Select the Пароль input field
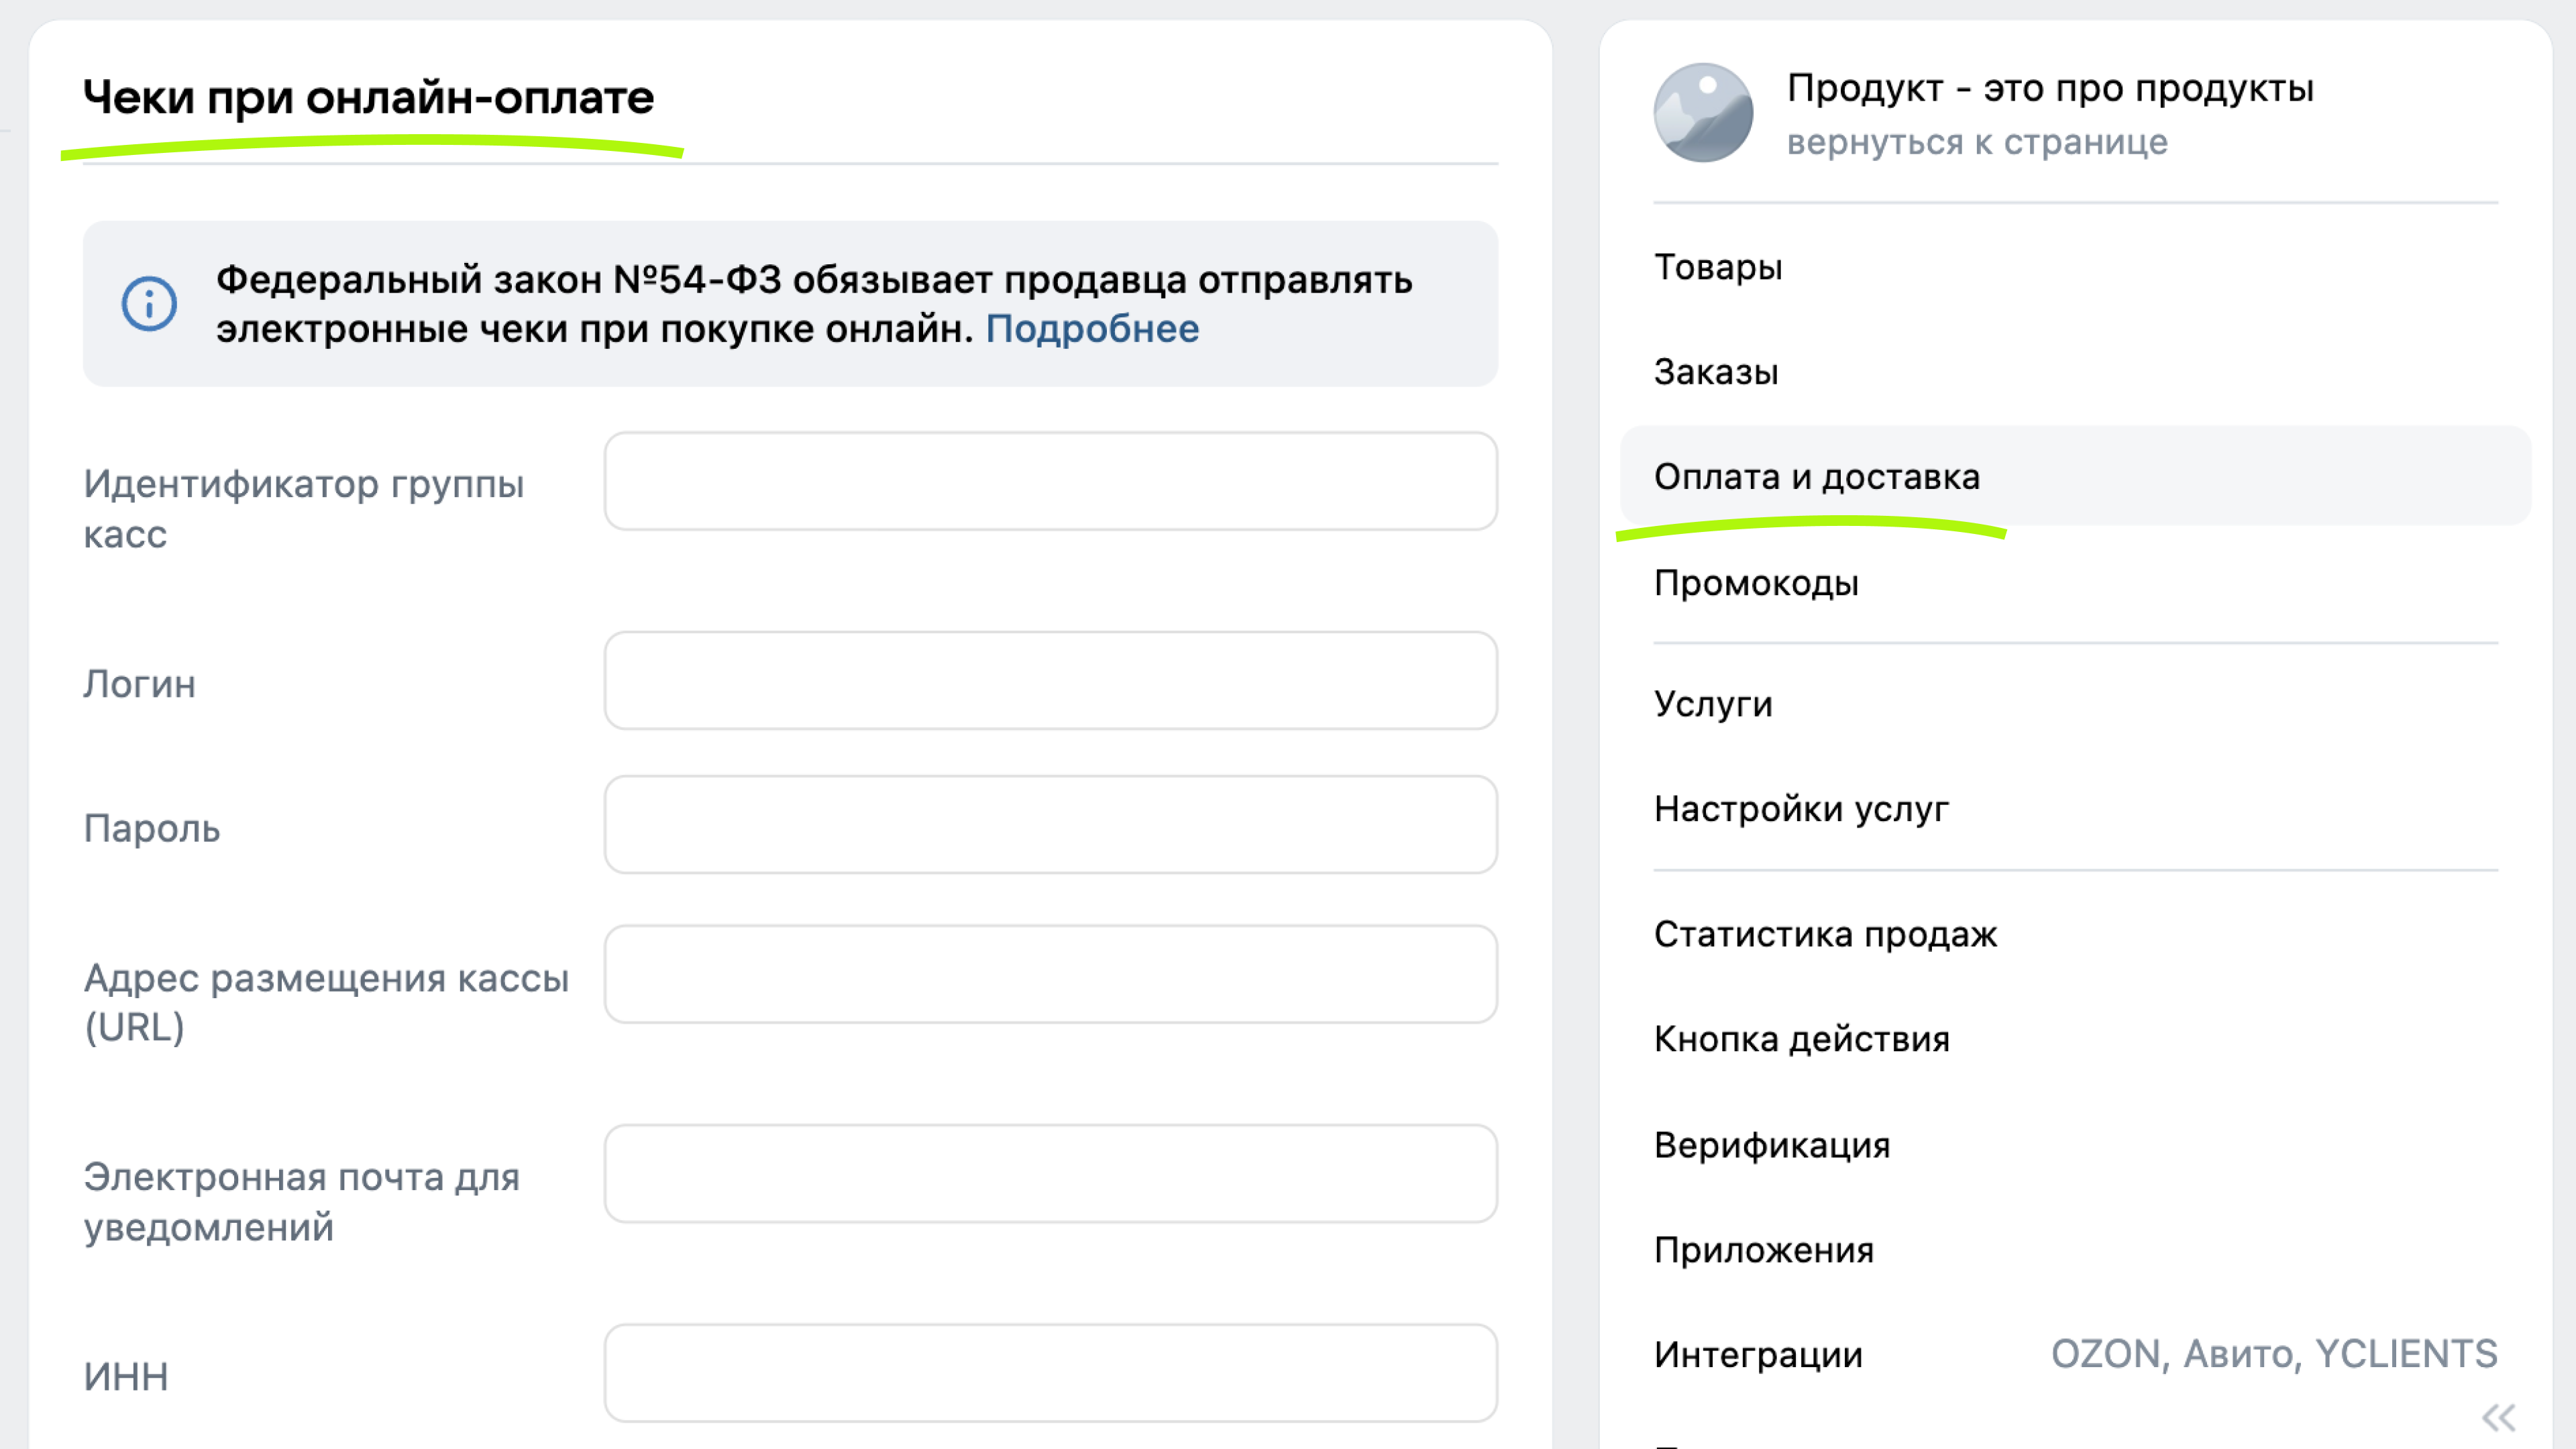The height and width of the screenshot is (1449, 2576). [1050, 824]
